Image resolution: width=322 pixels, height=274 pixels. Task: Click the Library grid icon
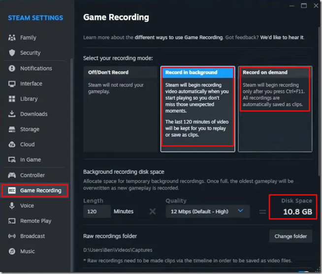point(12,99)
